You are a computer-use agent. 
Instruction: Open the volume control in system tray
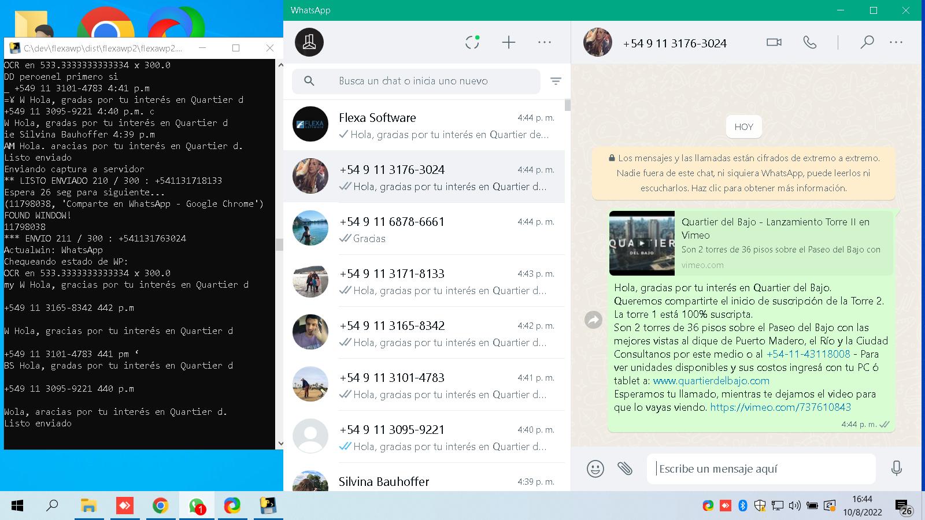tap(795, 506)
